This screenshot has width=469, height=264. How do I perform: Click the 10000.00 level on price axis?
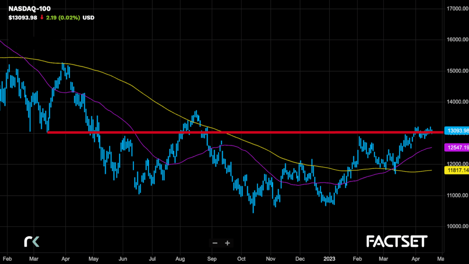456,226
